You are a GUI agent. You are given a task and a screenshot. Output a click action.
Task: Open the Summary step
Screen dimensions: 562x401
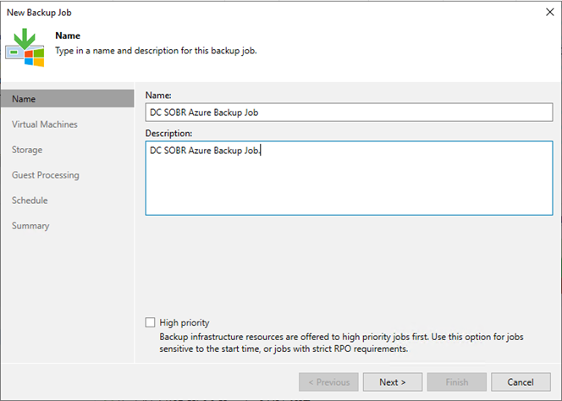(30, 225)
